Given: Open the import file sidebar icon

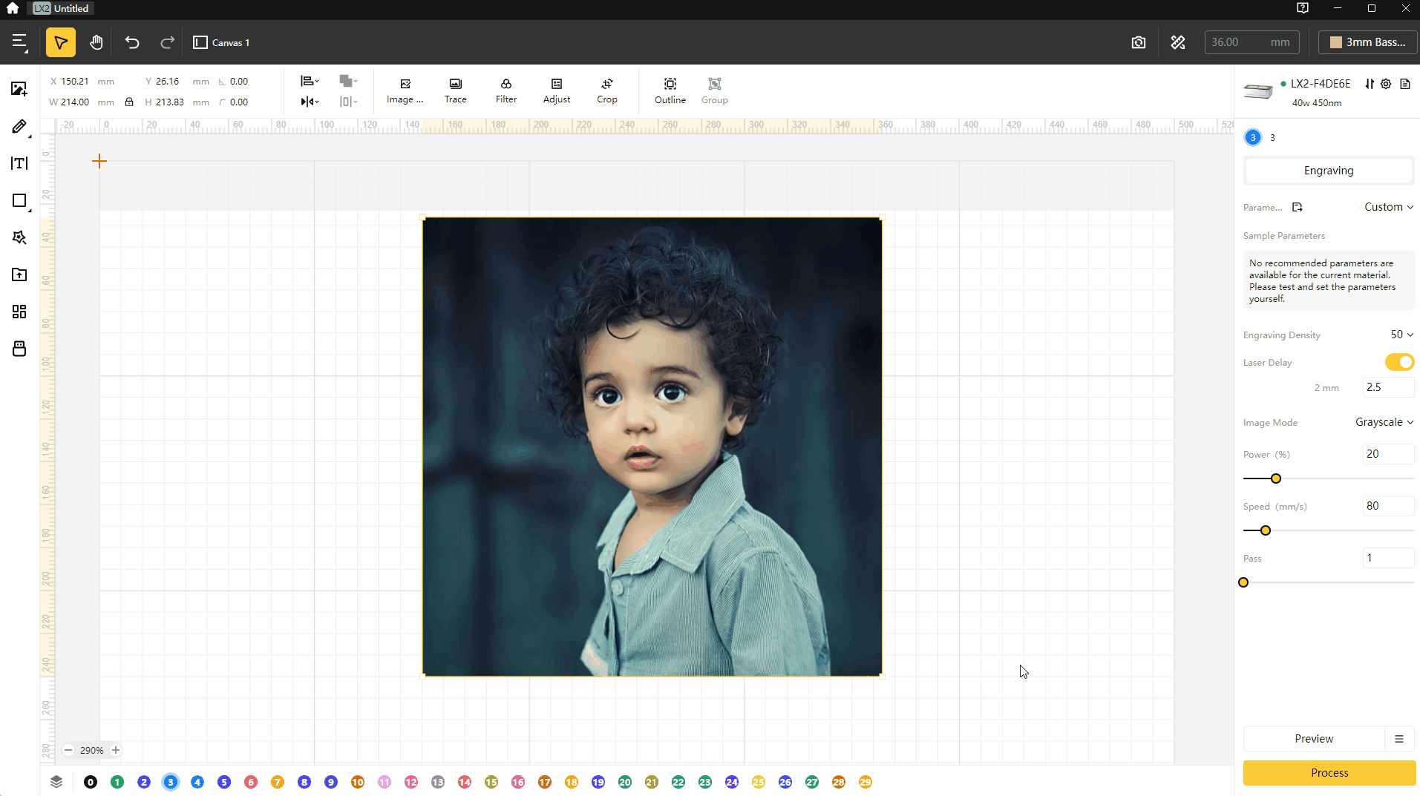Looking at the screenshot, I should [x=19, y=274].
